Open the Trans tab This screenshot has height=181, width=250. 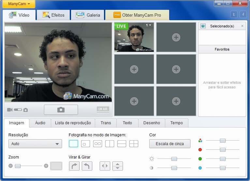(106, 123)
